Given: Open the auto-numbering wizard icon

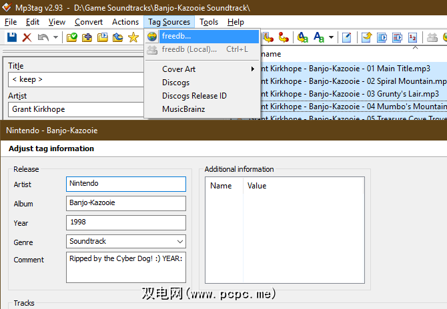Looking at the screenshot, I should point(412,37).
